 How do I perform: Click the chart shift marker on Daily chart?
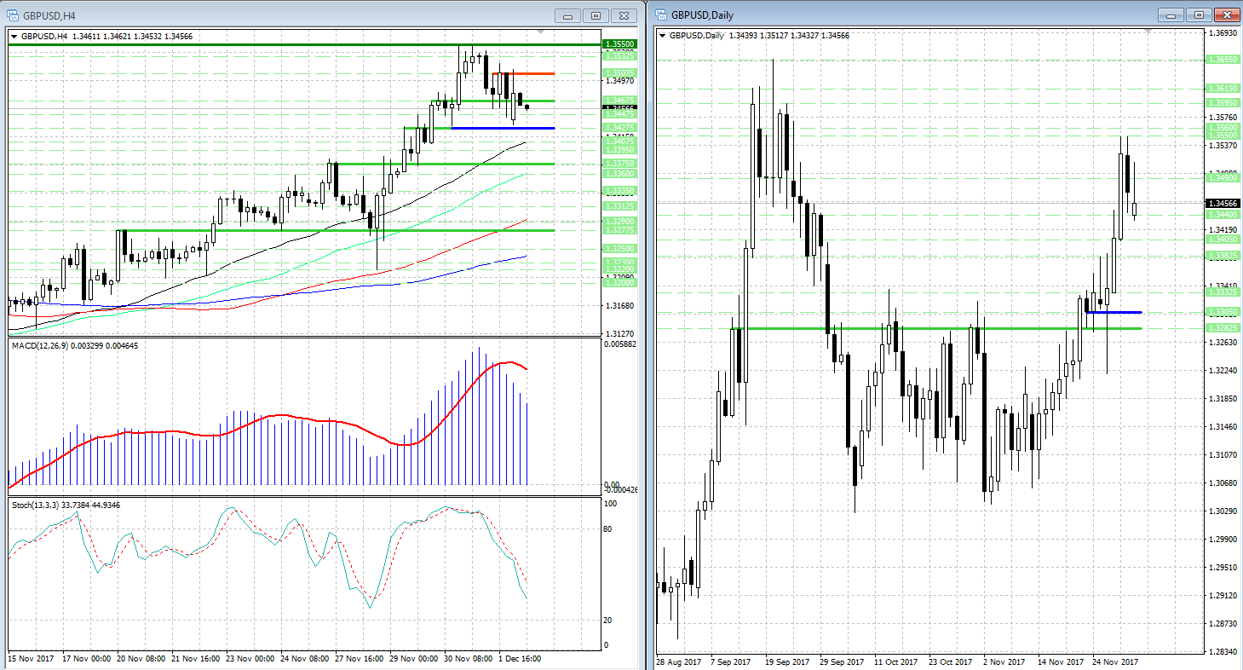[x=1147, y=32]
